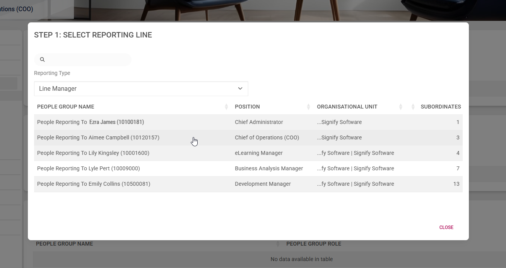Click inside the search input field
The height and width of the screenshot is (268, 506).
tap(85, 59)
